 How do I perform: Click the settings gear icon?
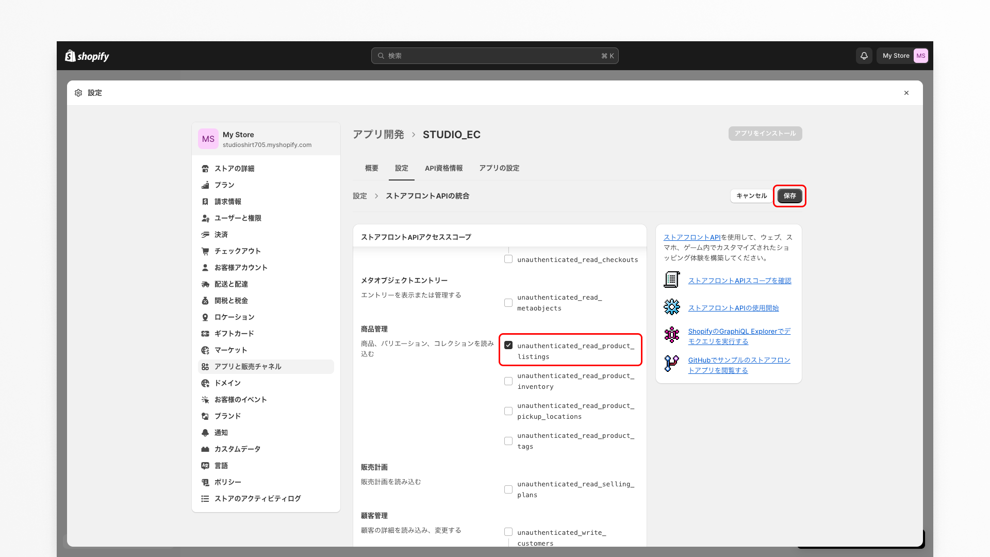click(78, 93)
